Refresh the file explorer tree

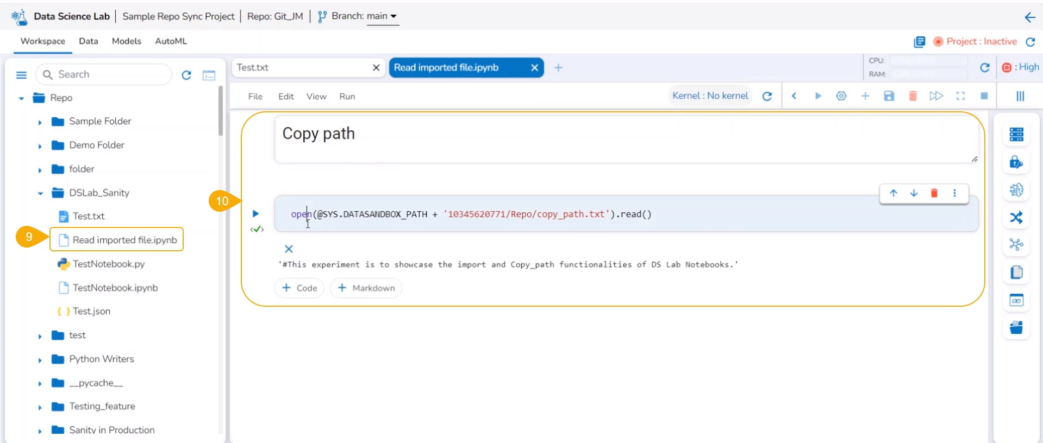click(x=186, y=75)
